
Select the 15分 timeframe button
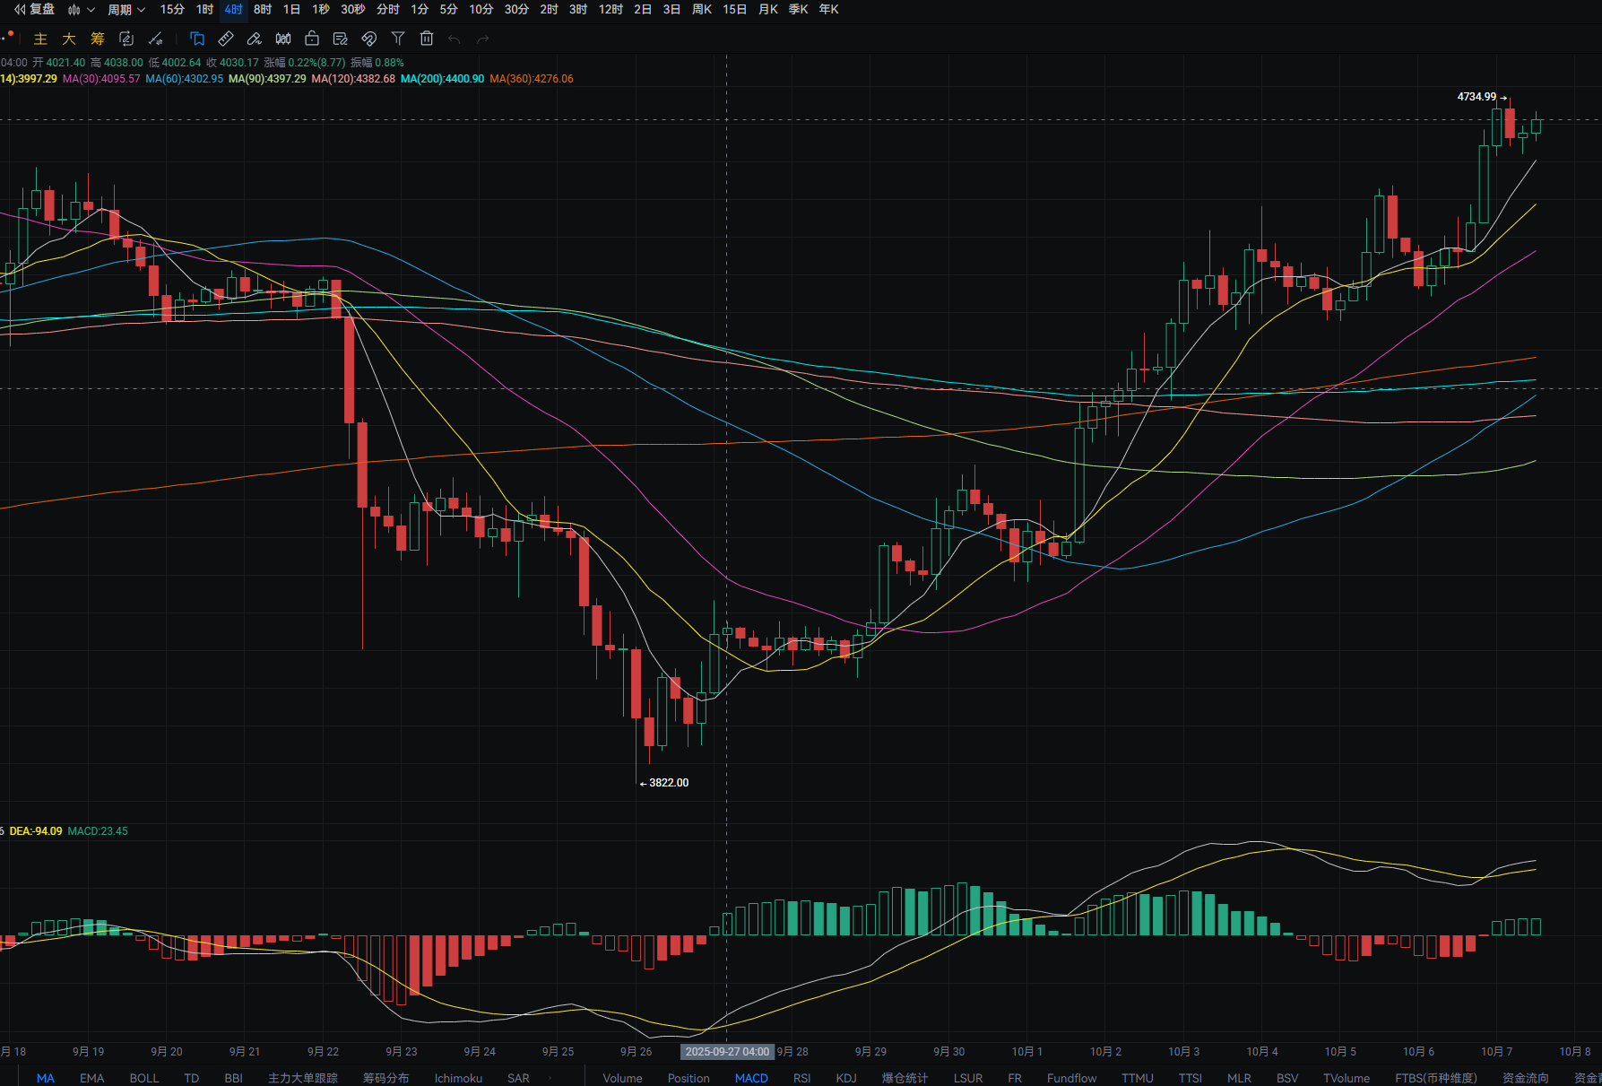tap(172, 9)
